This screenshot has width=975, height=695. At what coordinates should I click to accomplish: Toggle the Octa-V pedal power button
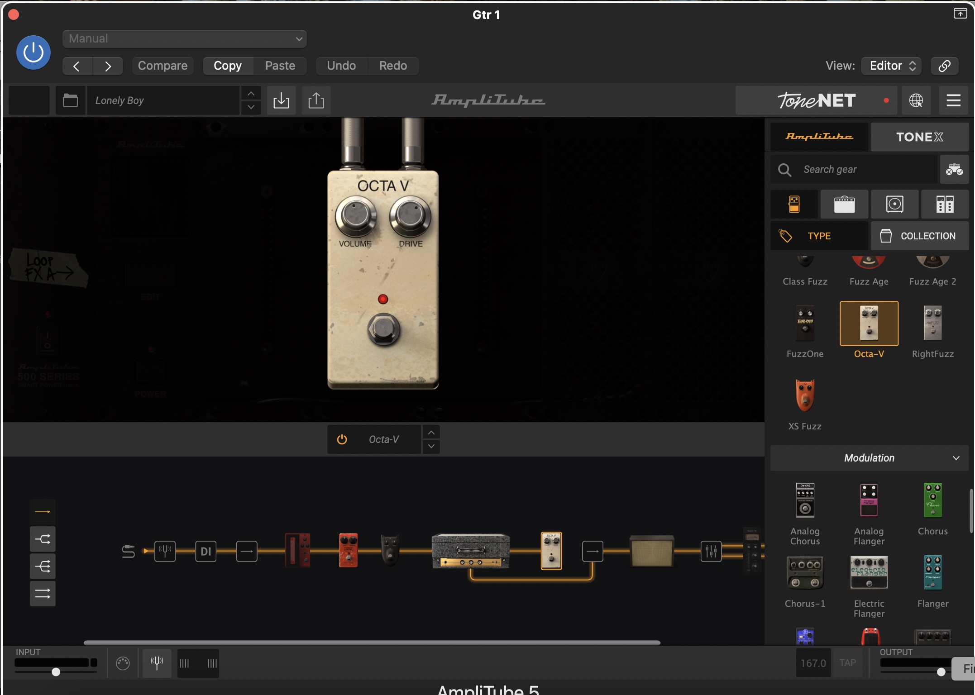(342, 439)
